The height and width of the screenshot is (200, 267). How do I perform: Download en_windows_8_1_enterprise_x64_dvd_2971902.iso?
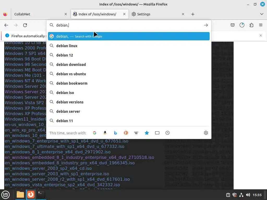tap(58, 152)
